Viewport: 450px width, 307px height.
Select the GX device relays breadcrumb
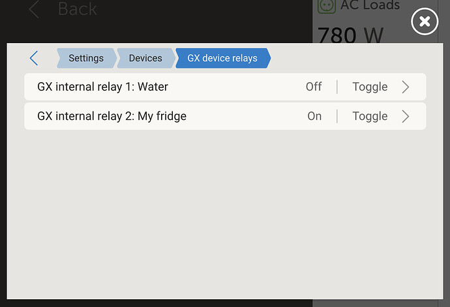[x=222, y=58]
